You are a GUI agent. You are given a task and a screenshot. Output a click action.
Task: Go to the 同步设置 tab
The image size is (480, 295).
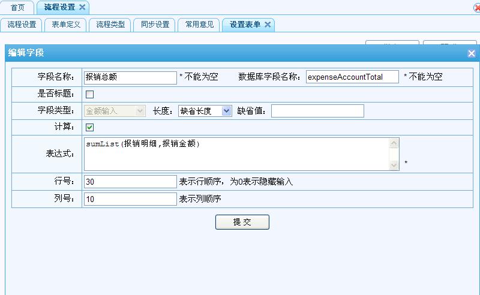pos(155,25)
